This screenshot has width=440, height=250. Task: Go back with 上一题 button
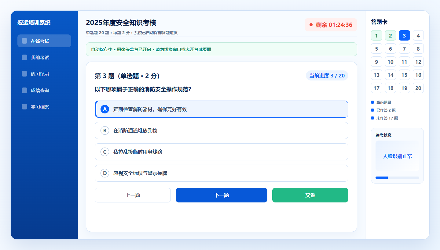tap(133, 195)
